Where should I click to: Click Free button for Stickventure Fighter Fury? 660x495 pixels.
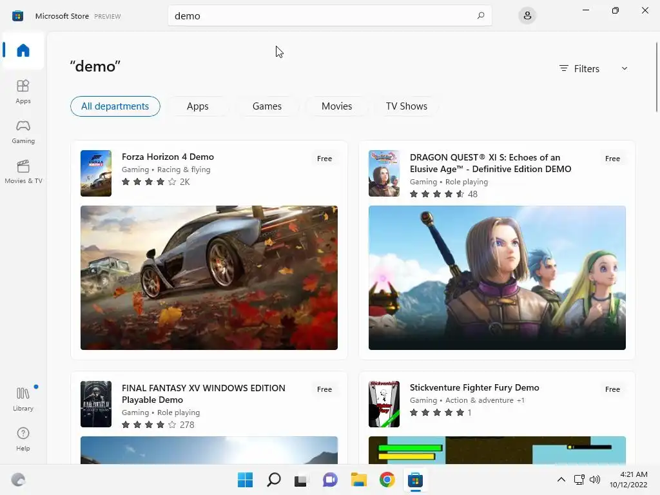pyautogui.click(x=612, y=389)
